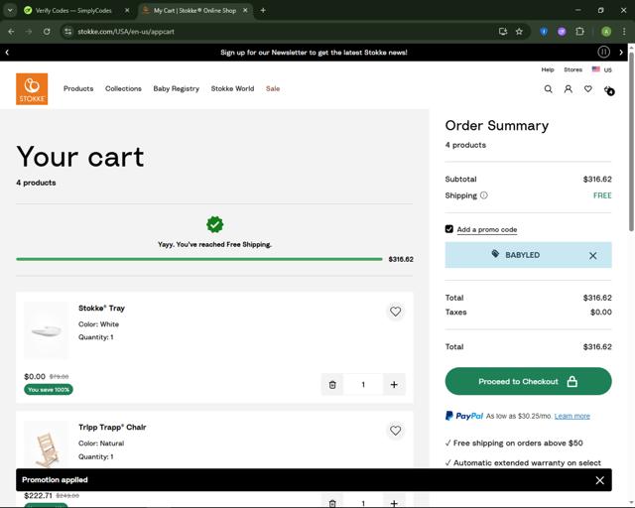635x508 pixels.
Task: Close the Verify Codes tab
Action: 127,11
